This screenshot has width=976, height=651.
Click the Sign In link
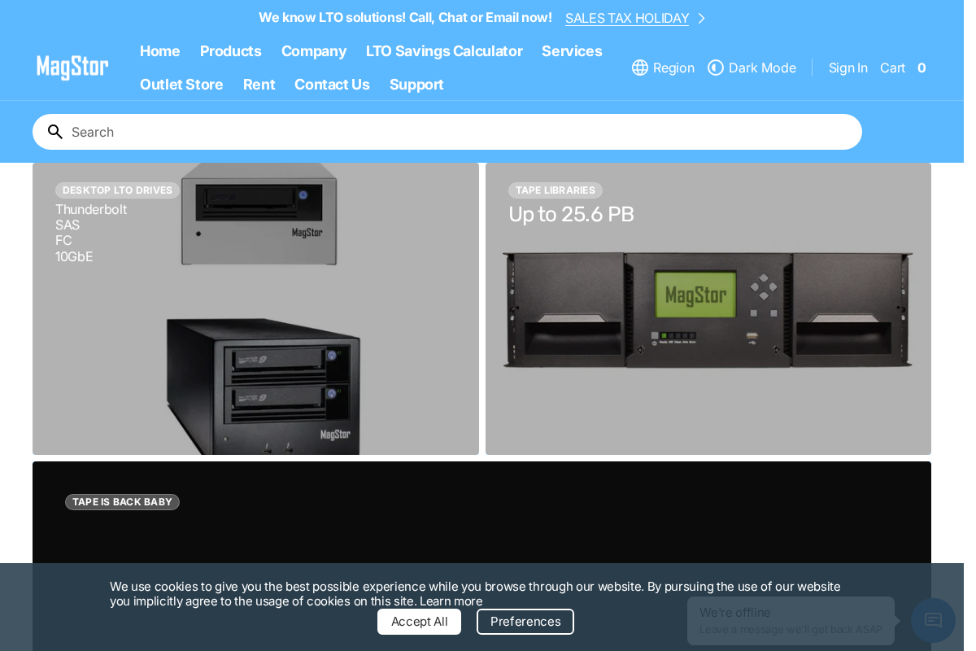(848, 68)
